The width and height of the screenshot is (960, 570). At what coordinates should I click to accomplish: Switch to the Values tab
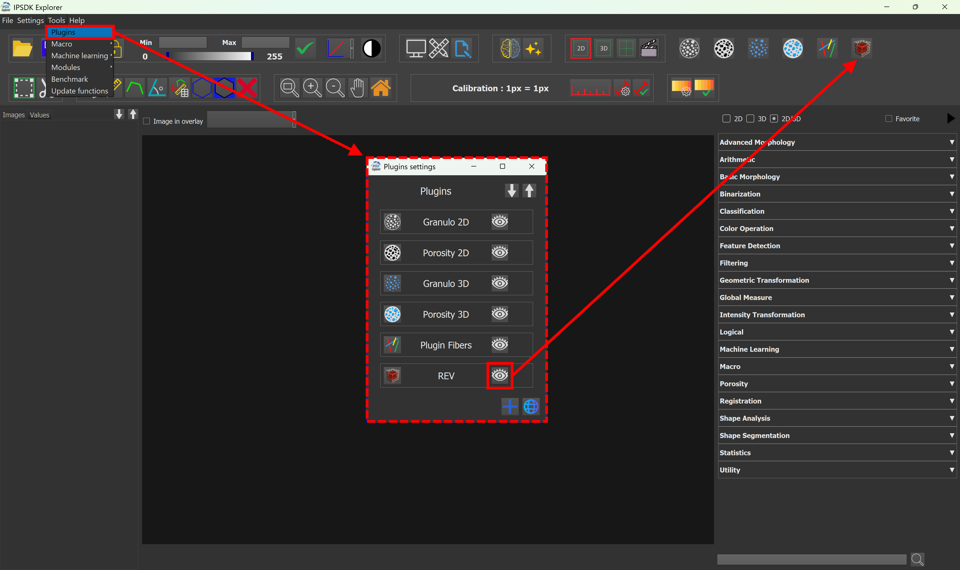39,114
